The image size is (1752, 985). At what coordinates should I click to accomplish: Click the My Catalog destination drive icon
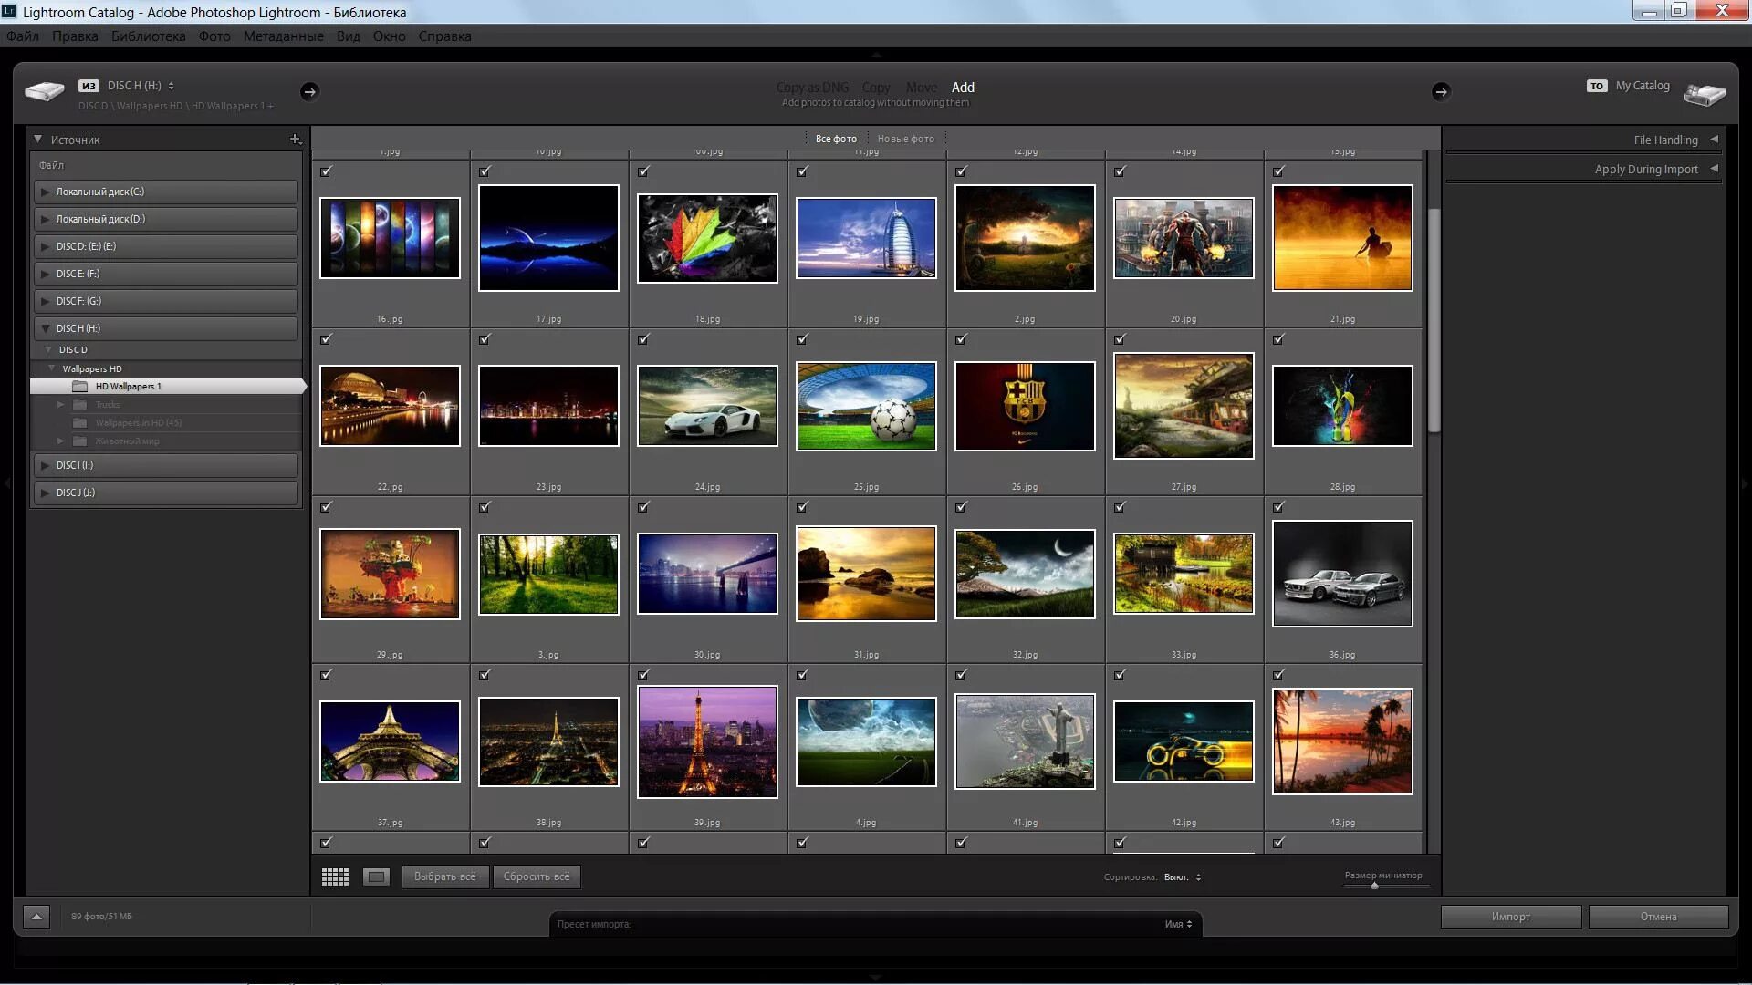tap(1704, 93)
